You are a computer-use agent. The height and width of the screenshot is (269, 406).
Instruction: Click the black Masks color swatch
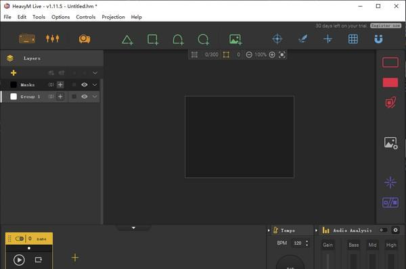14,84
